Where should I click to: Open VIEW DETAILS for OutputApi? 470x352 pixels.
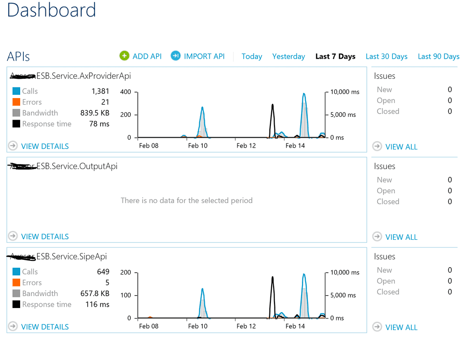[x=45, y=237]
